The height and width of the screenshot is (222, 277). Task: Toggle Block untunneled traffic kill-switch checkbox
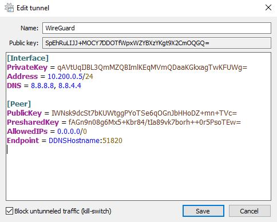[x=9, y=211]
